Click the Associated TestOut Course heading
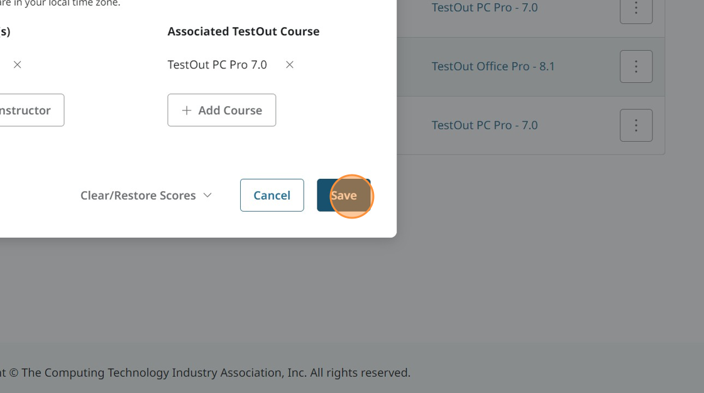 tap(243, 31)
